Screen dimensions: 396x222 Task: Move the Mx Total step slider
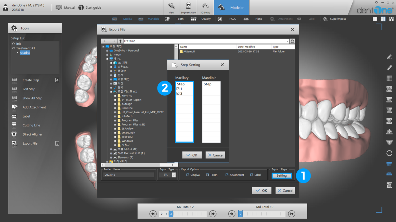171,213
